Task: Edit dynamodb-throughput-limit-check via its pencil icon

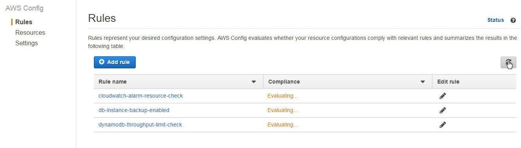Action: click(x=443, y=125)
